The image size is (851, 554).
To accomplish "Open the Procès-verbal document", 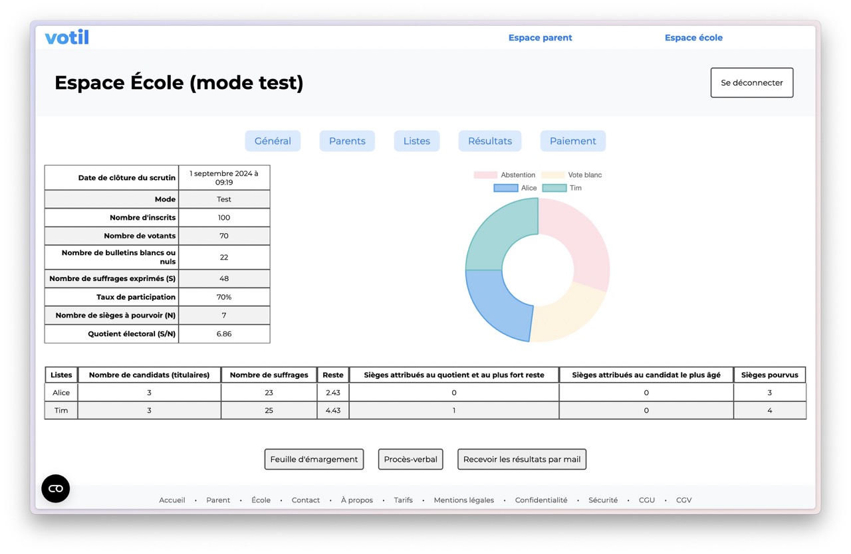I will tap(411, 459).
